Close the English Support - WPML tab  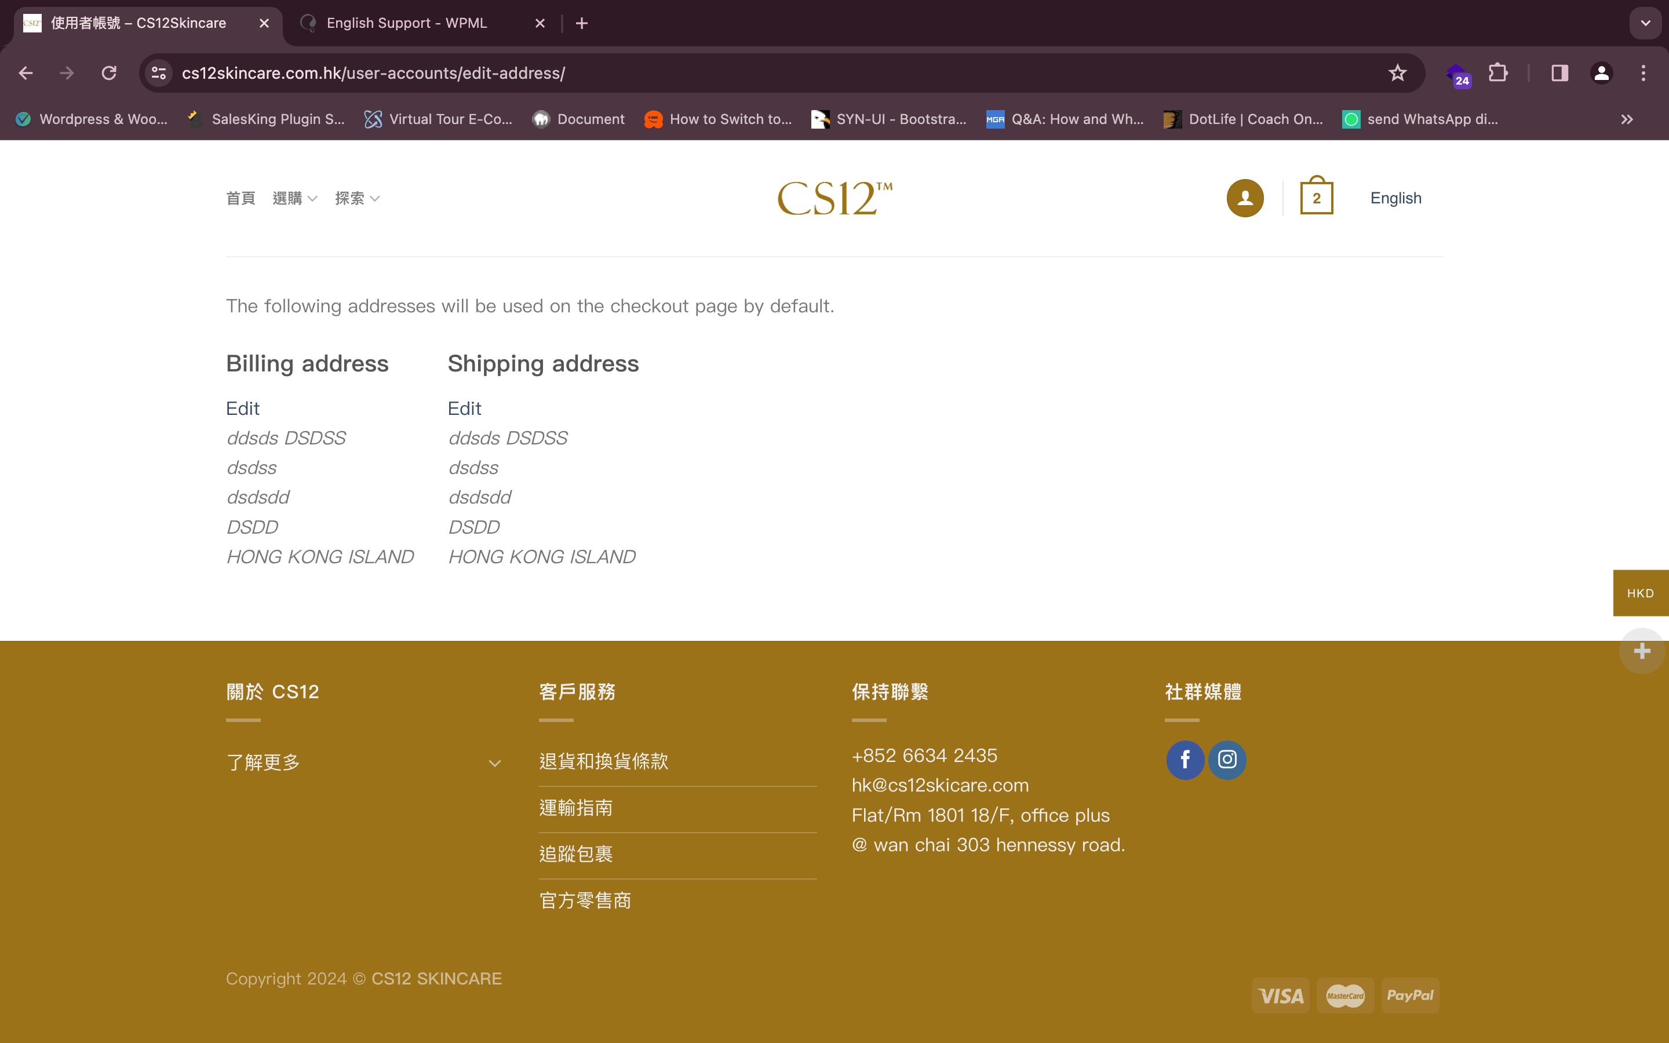(540, 23)
